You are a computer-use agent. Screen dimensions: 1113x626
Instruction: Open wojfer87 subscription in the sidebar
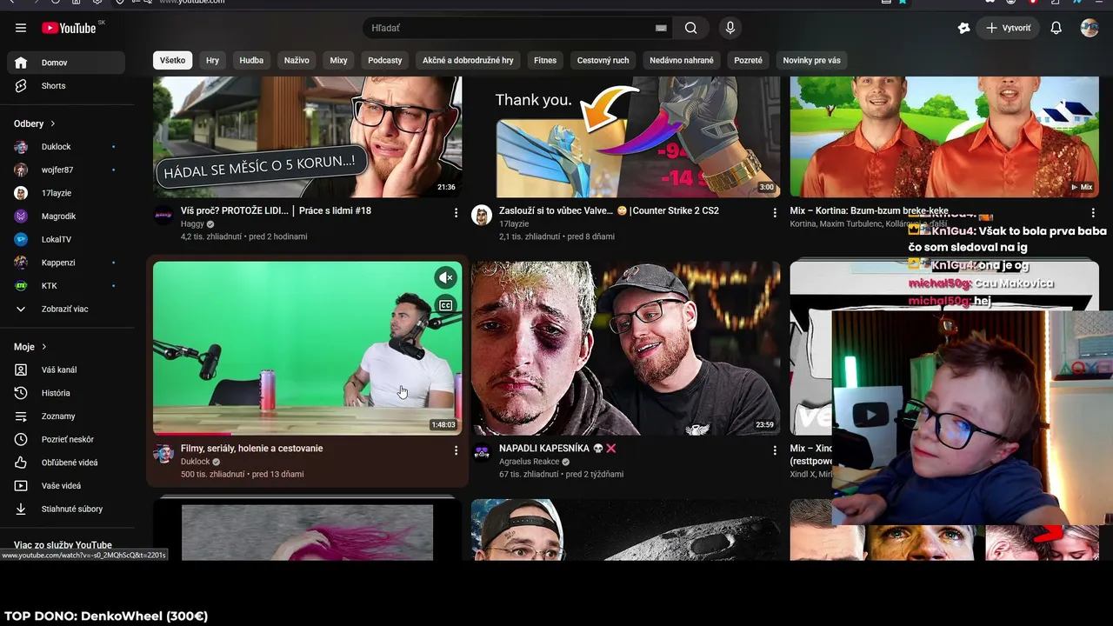click(66, 170)
